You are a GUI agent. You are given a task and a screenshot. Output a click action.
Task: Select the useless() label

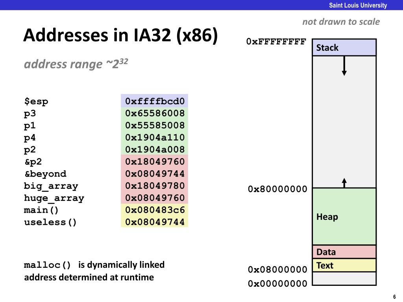click(x=50, y=222)
